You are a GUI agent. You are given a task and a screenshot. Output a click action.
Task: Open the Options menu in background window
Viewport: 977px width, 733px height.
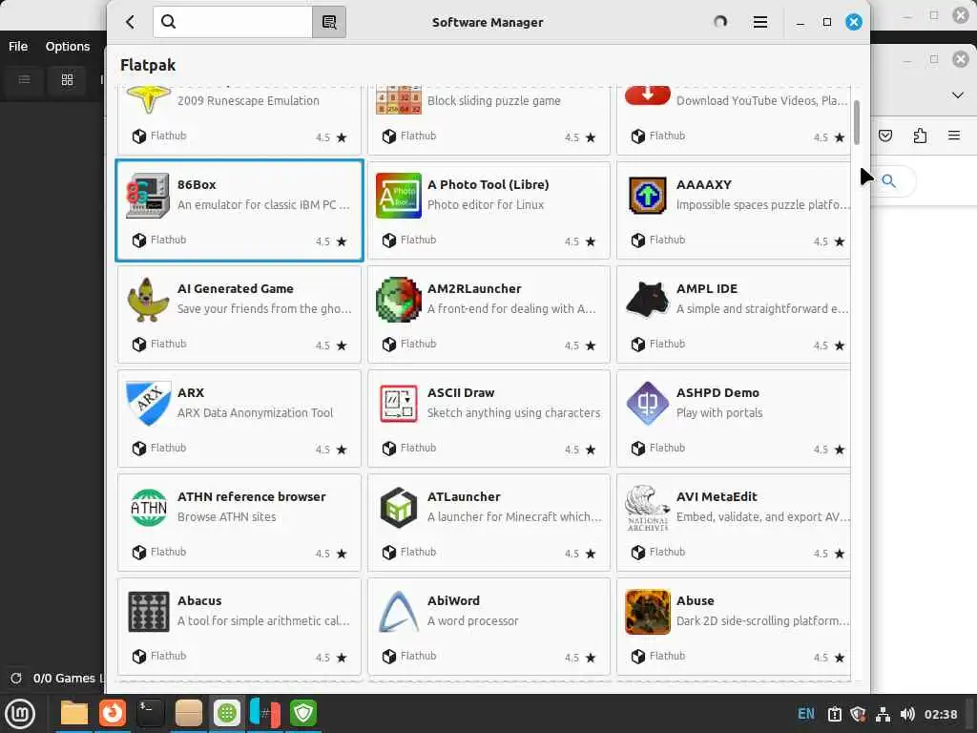(x=68, y=46)
